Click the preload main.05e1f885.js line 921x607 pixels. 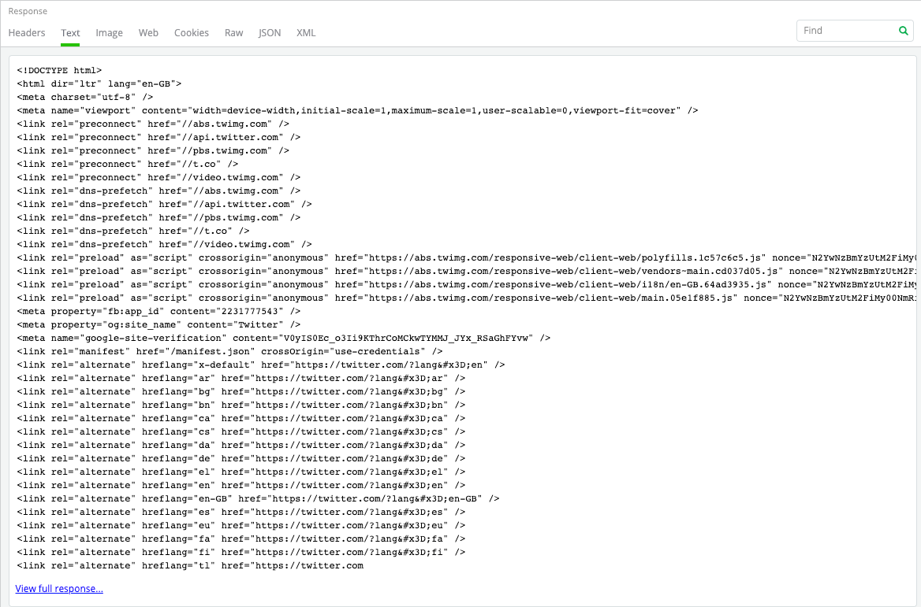coord(466,298)
